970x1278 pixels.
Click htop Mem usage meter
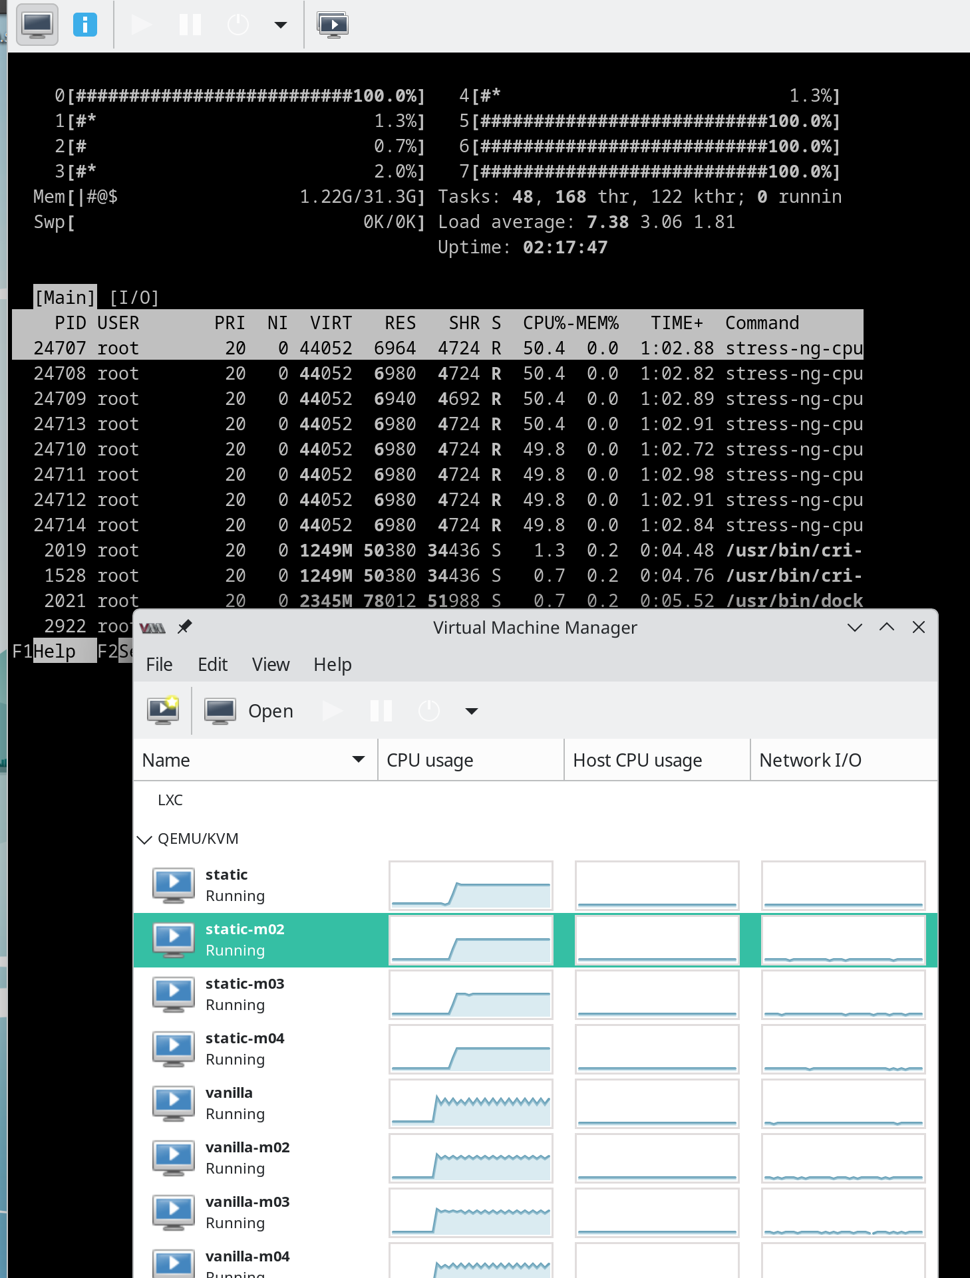pos(229,197)
